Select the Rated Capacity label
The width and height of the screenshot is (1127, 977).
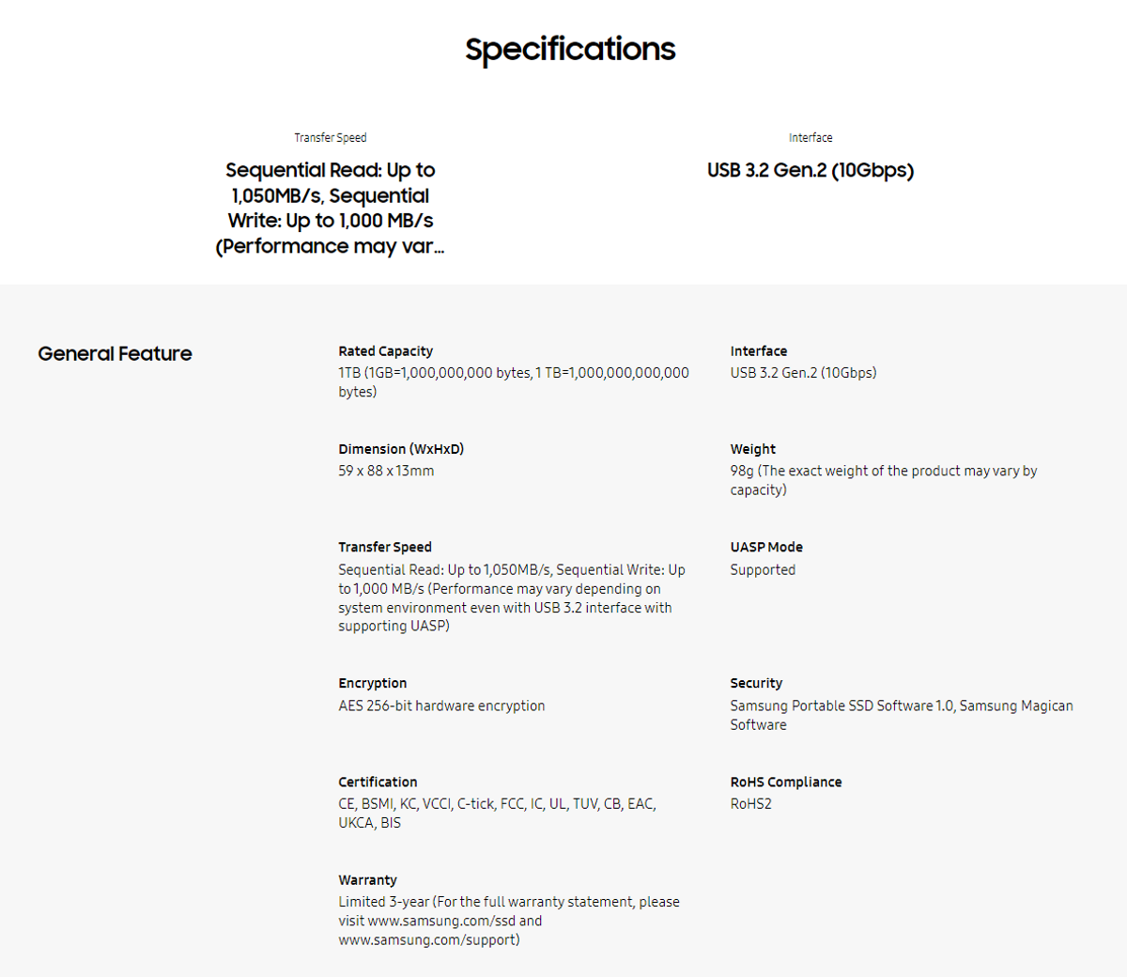click(x=385, y=351)
